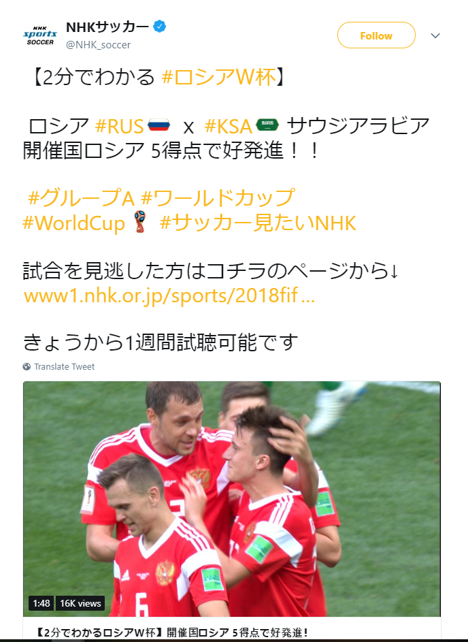
Task: Click Translate Tweet
Action: [x=64, y=366]
